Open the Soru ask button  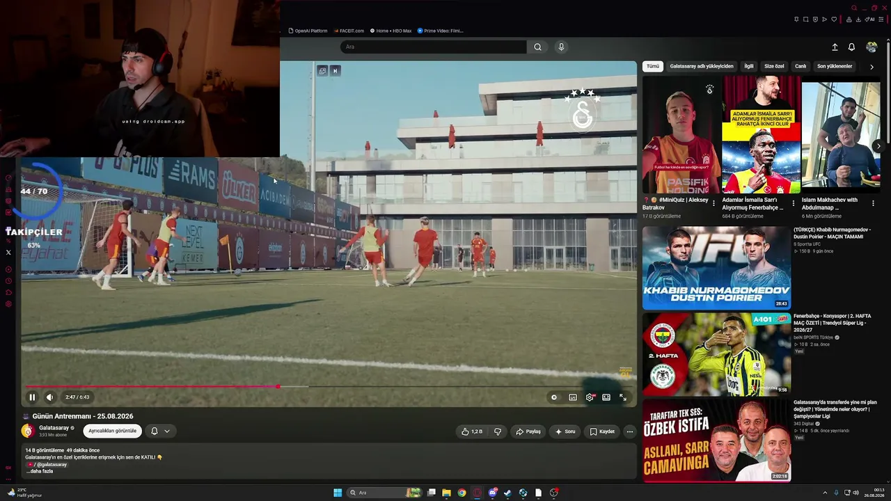pos(565,431)
